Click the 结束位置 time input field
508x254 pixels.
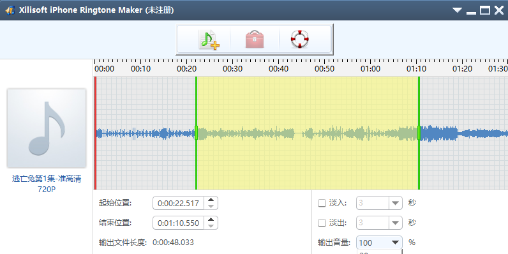[179, 223]
